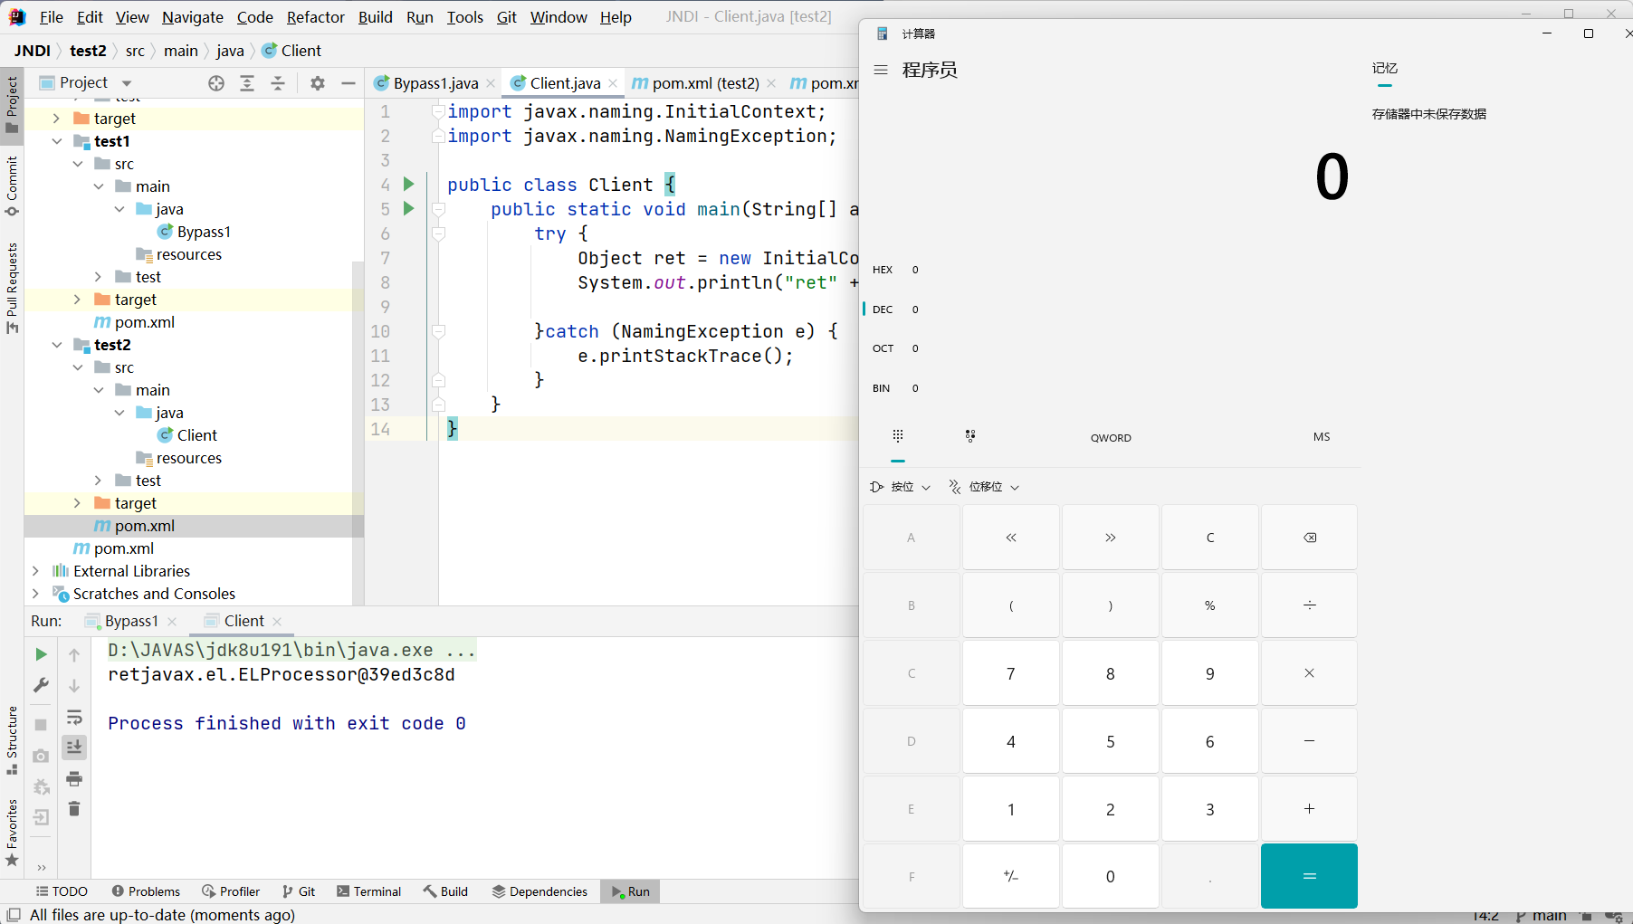Click the locate/select opened file target icon
This screenshot has width=1633, height=924.
pos(216,83)
